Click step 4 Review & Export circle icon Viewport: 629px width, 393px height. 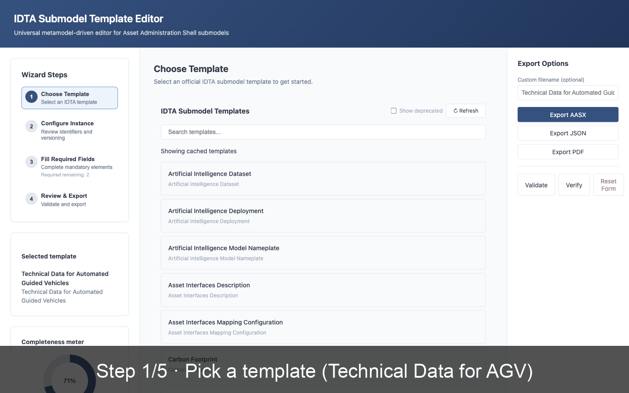31,199
